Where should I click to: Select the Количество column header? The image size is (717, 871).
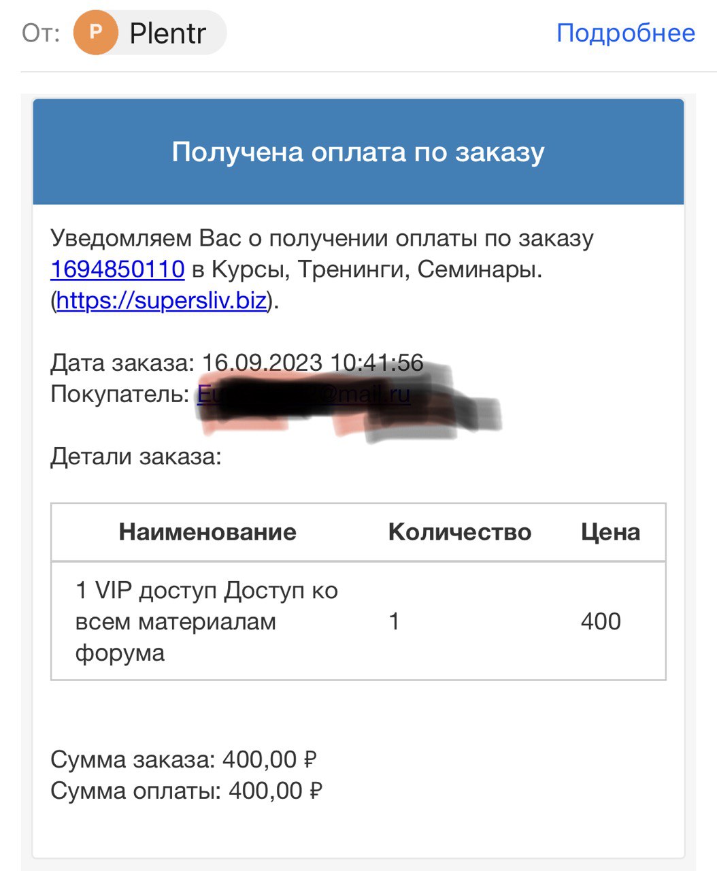pos(460,531)
